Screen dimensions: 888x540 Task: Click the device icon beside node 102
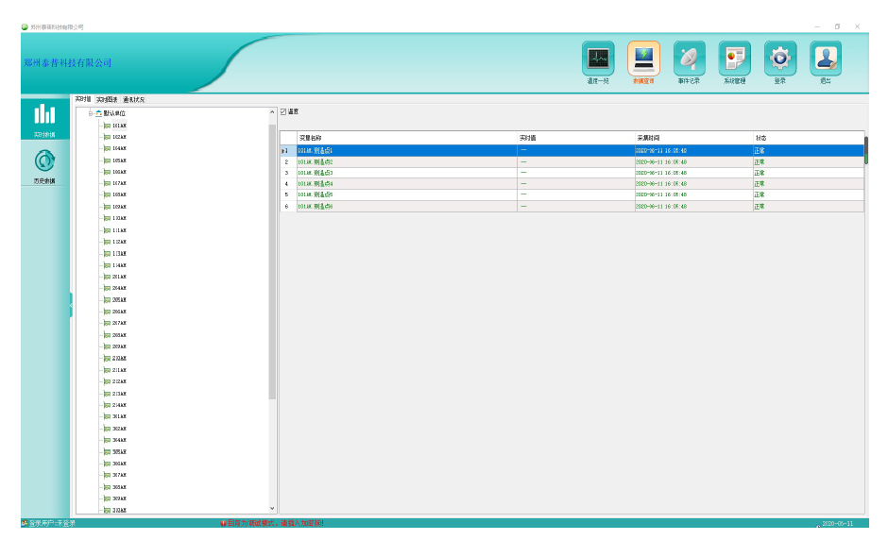107,137
